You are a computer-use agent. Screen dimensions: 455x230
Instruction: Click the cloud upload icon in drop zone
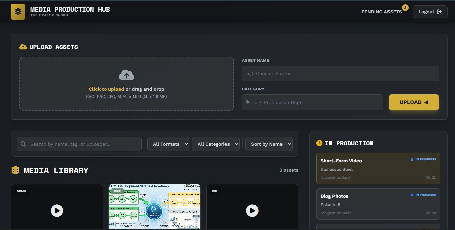pyautogui.click(x=127, y=75)
